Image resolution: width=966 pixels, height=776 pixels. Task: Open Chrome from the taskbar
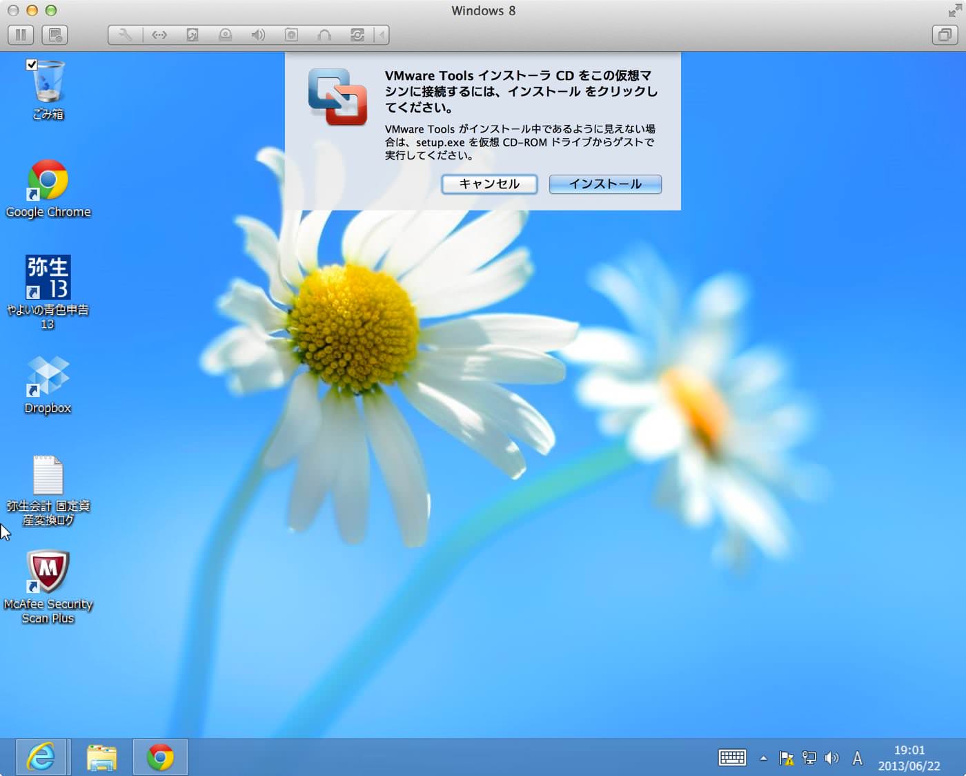(x=160, y=757)
